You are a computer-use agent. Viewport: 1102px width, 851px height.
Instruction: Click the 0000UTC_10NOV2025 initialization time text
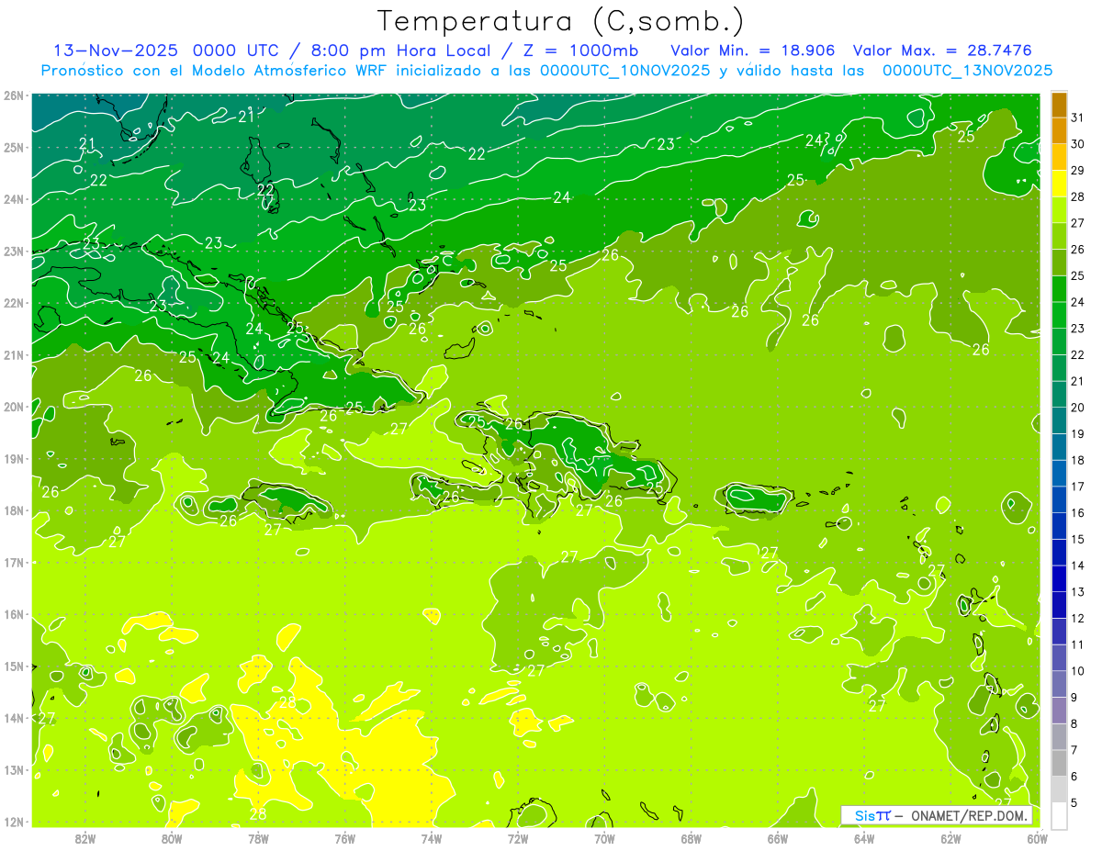[x=624, y=71]
